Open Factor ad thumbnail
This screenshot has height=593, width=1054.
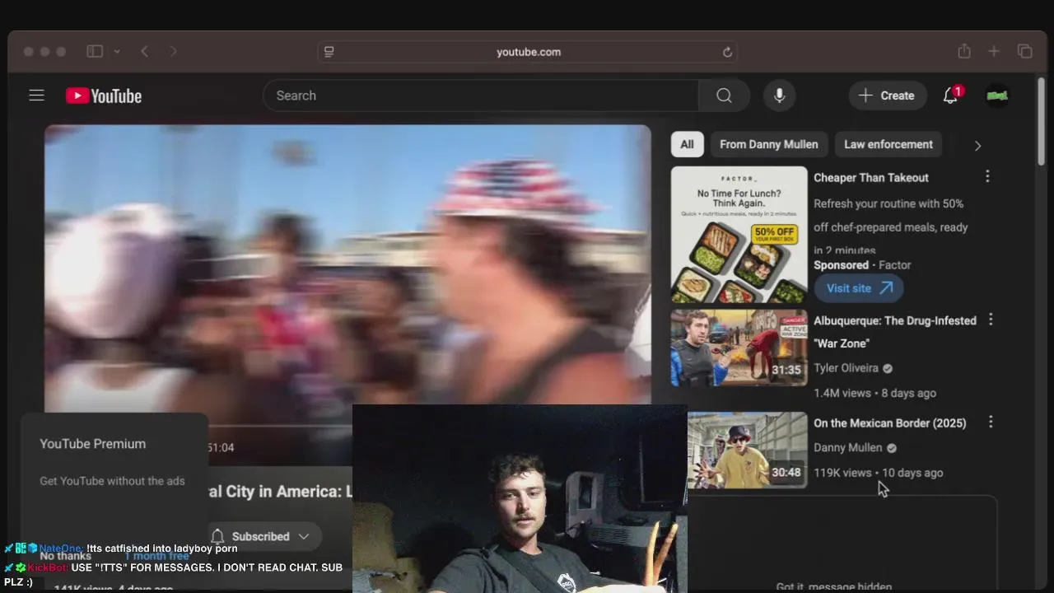(x=739, y=235)
